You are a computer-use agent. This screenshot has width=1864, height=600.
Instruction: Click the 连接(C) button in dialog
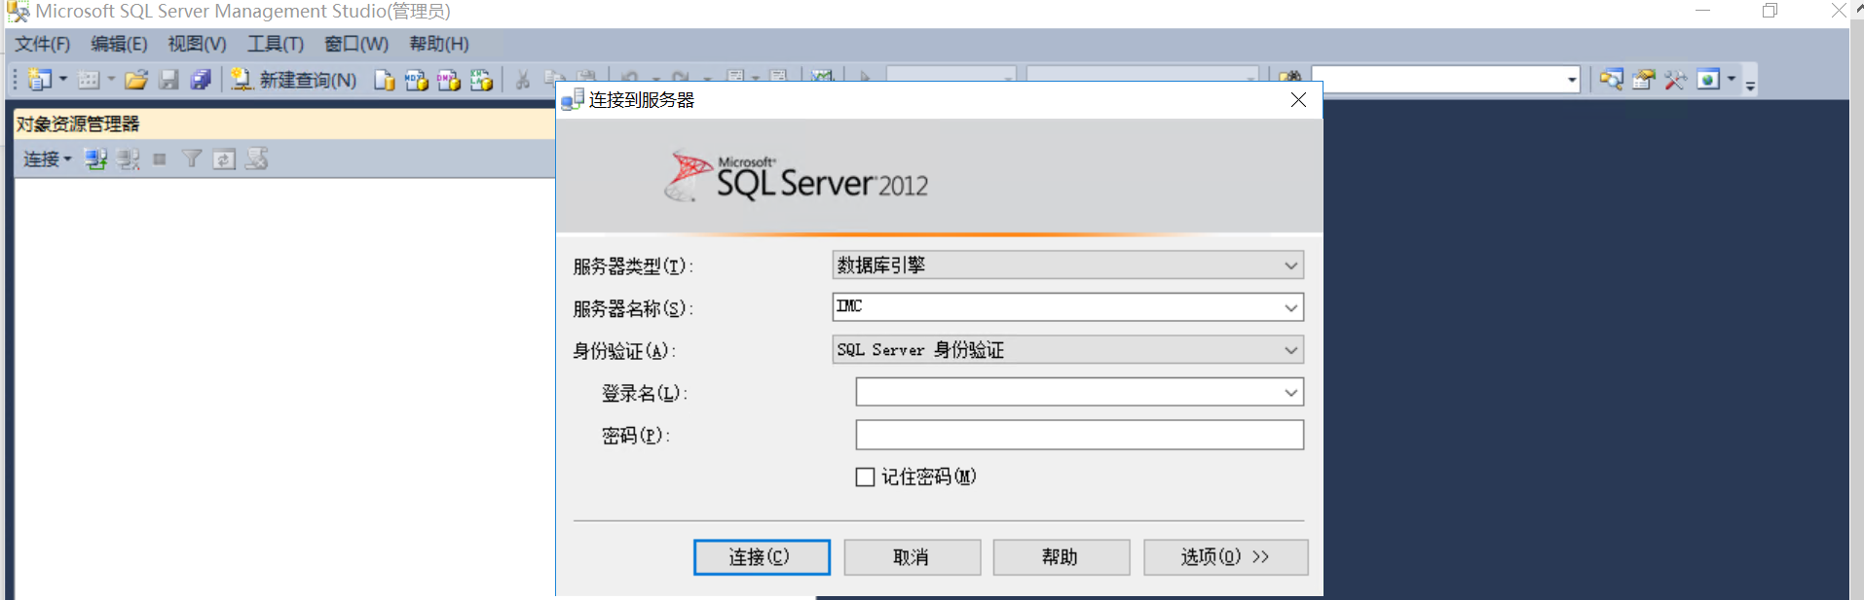762,557
